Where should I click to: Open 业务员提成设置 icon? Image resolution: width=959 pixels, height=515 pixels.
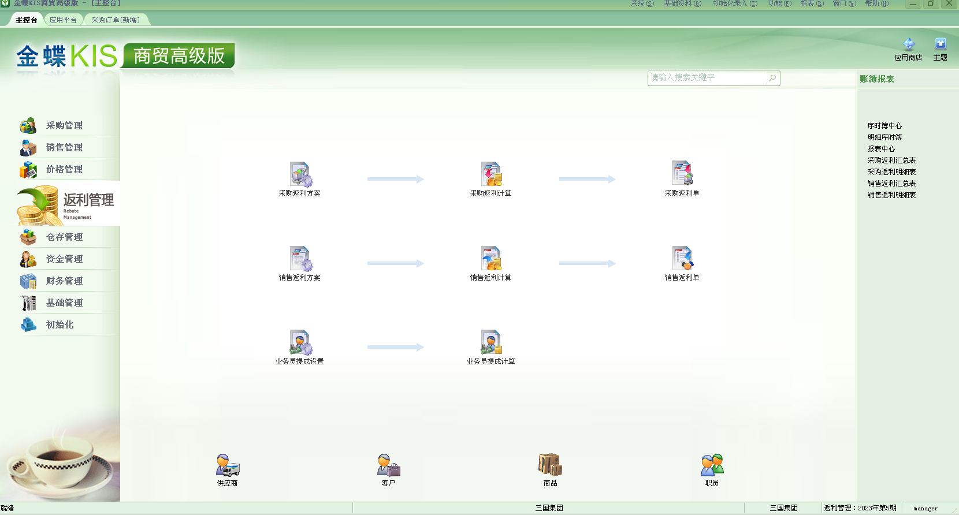point(300,342)
